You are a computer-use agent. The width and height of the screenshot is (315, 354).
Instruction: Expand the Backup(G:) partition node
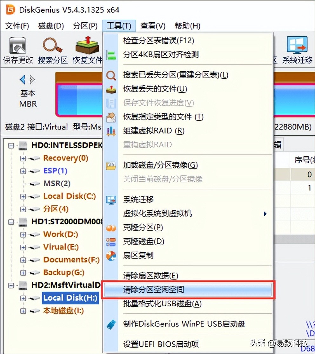click(23, 273)
